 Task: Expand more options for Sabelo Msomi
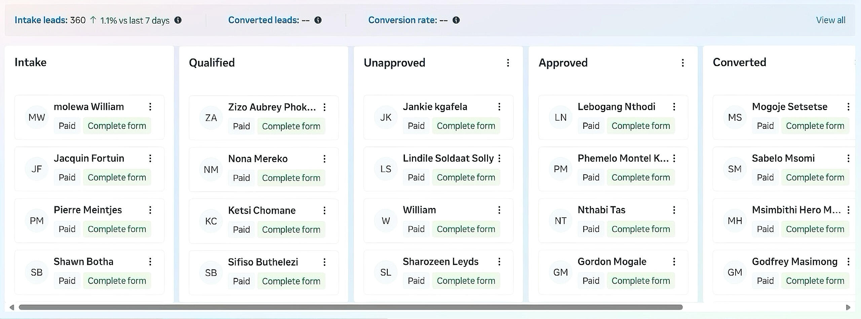pyautogui.click(x=848, y=158)
